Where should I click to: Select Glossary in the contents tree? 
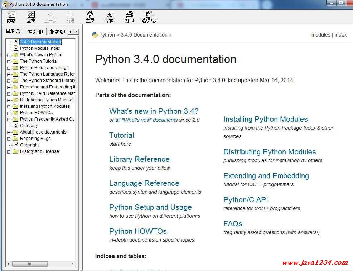pyautogui.click(x=29, y=126)
